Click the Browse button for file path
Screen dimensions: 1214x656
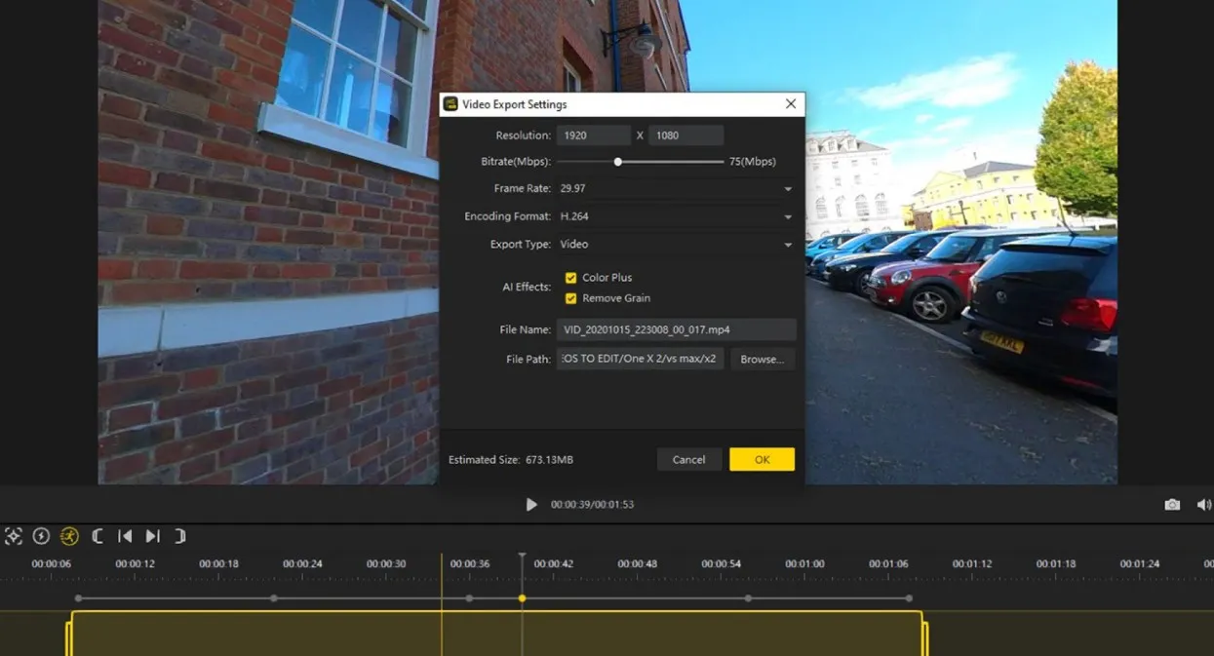pyautogui.click(x=762, y=360)
